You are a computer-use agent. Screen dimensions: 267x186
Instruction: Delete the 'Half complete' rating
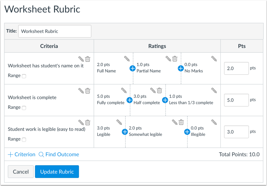click(x=159, y=90)
